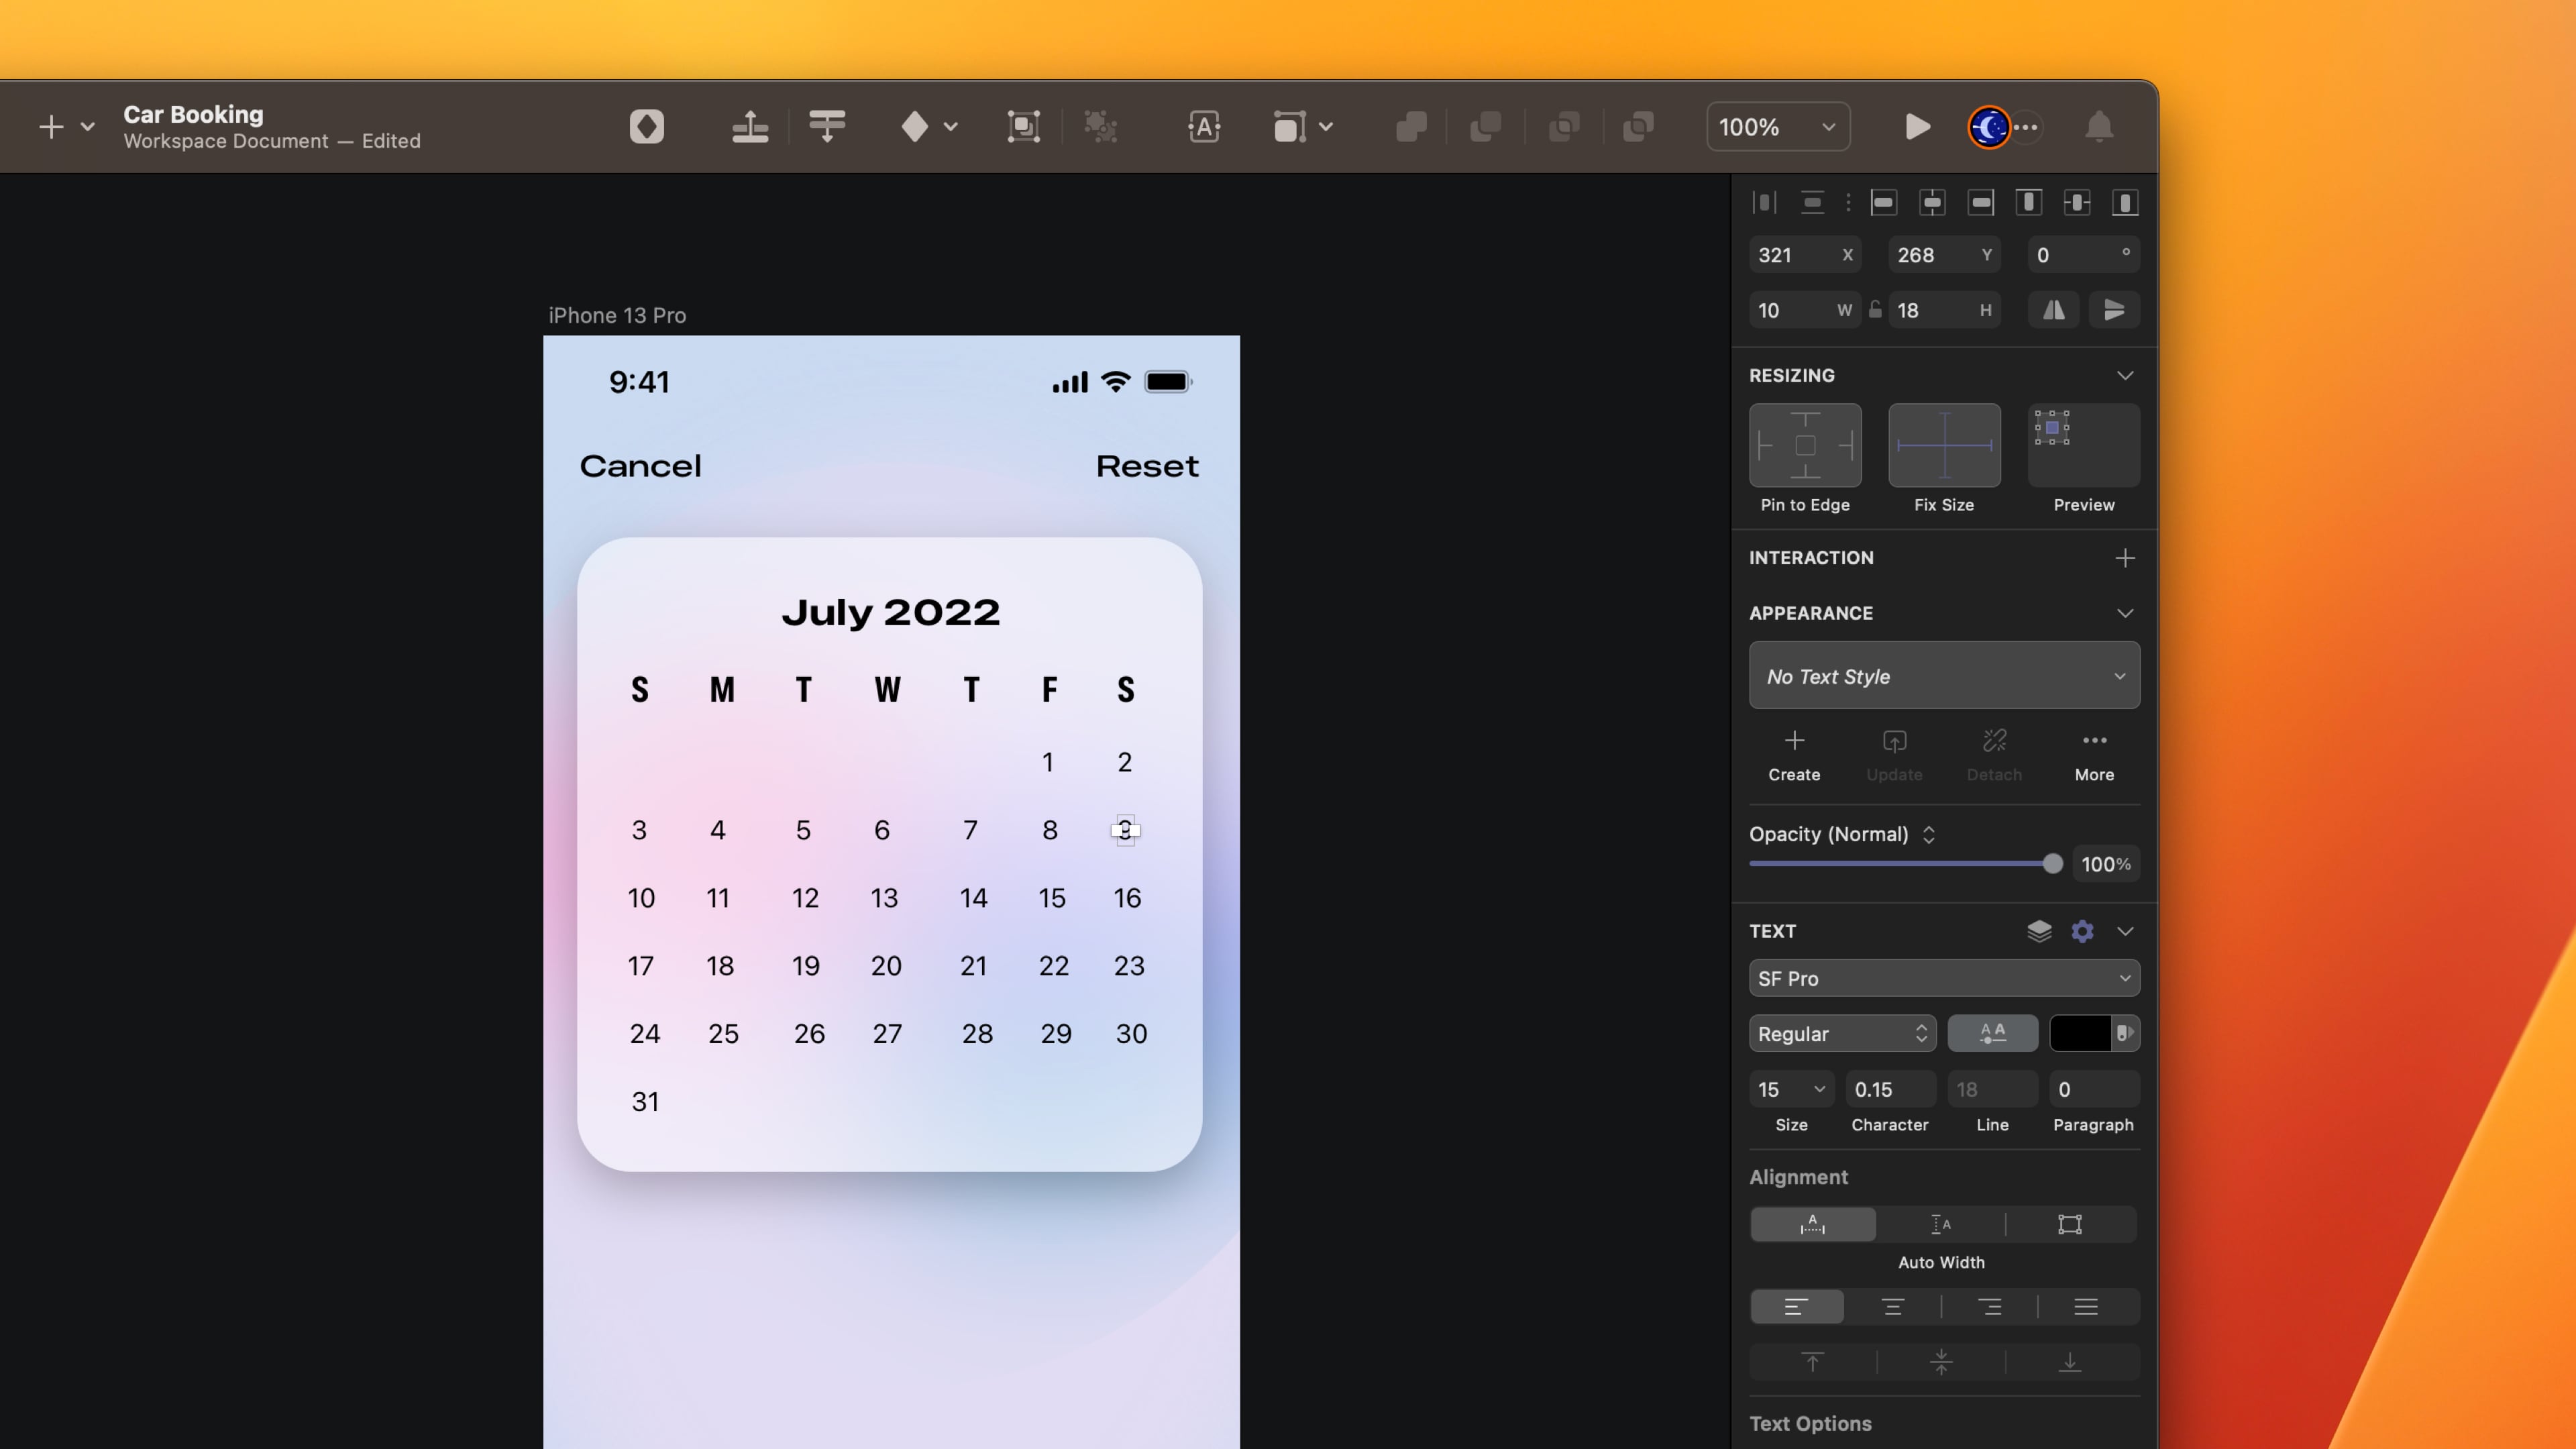Viewport: 2576px width, 1449px height.
Task: Click the flip horizontally icon
Action: [x=2053, y=310]
